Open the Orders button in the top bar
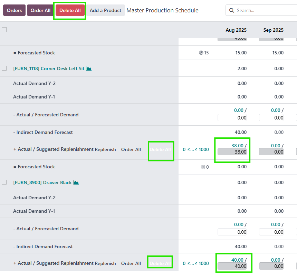 coord(14,10)
